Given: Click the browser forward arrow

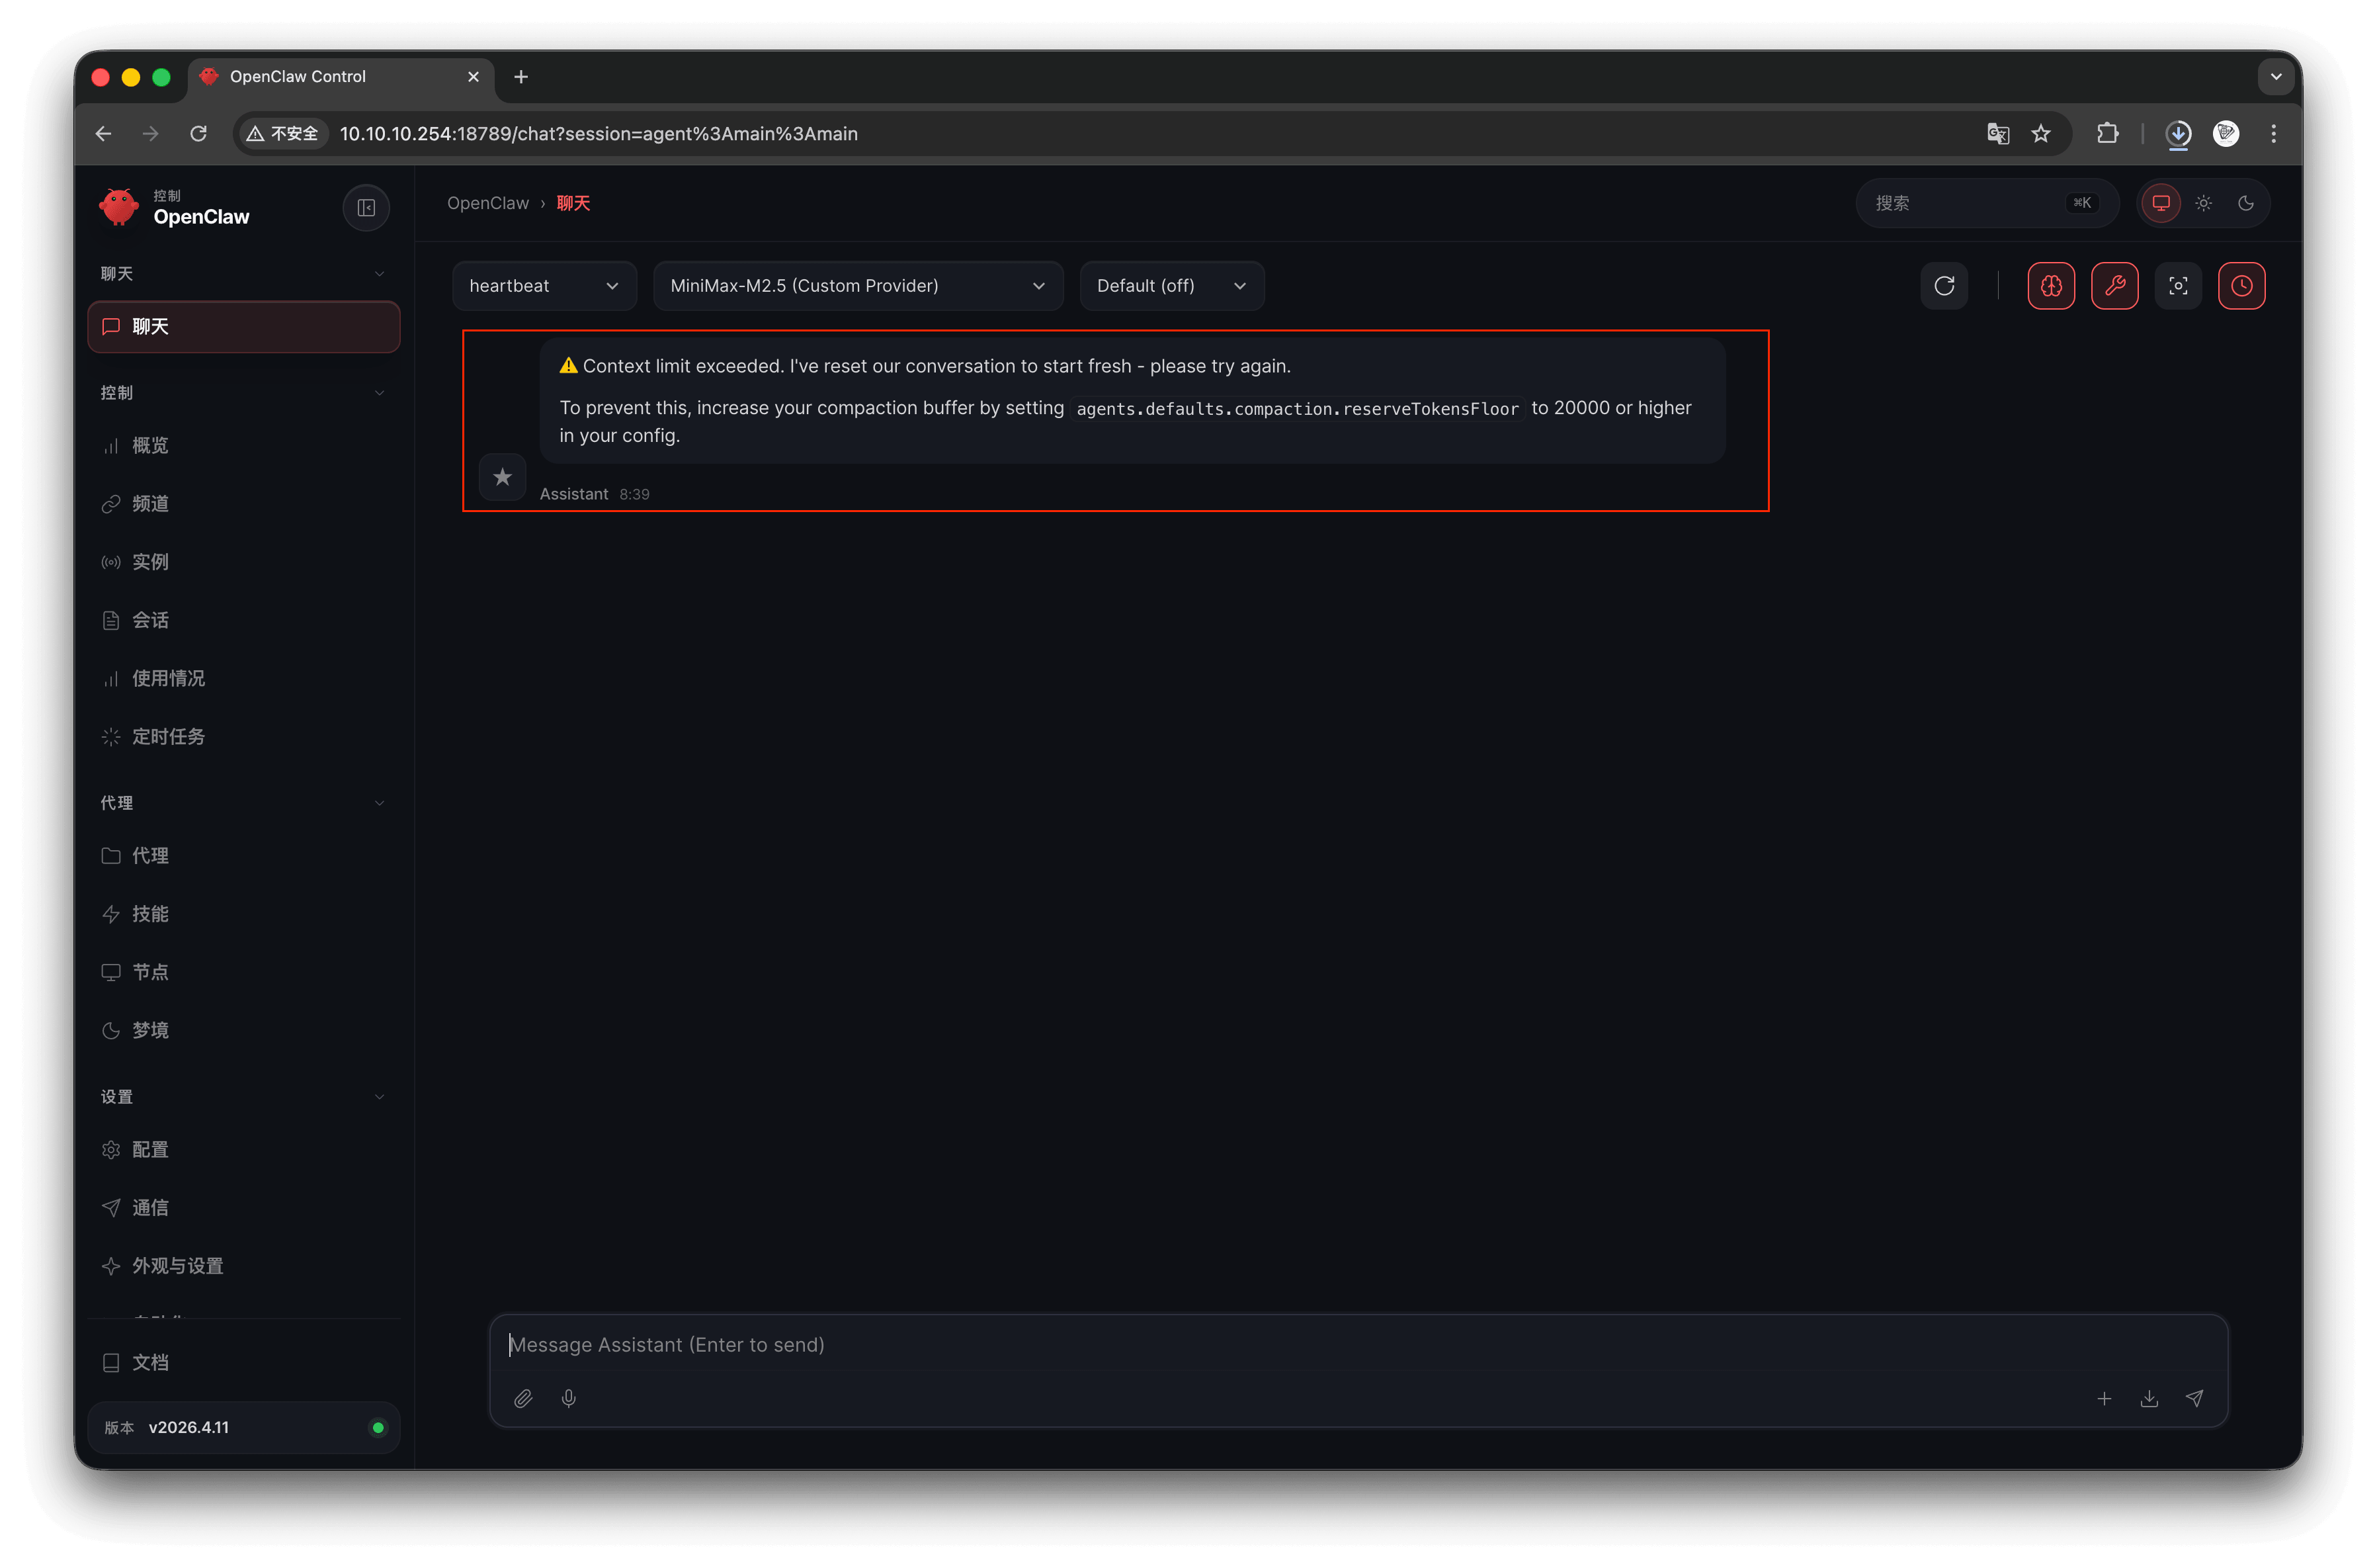Looking at the screenshot, I should (151, 134).
